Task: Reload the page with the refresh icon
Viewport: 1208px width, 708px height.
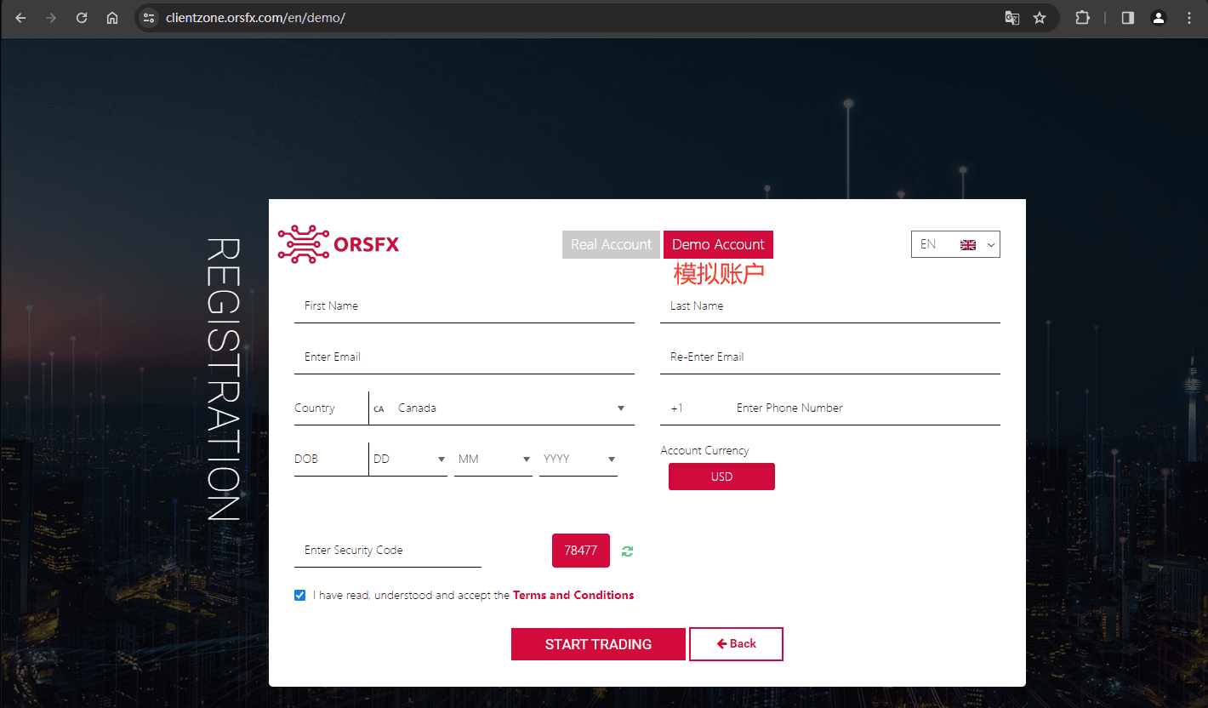Action: pos(82,18)
